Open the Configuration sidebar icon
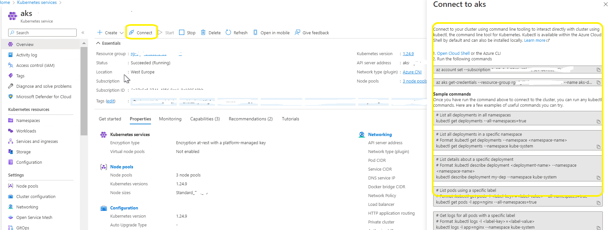The width and height of the screenshot is (608, 230). coord(10,162)
